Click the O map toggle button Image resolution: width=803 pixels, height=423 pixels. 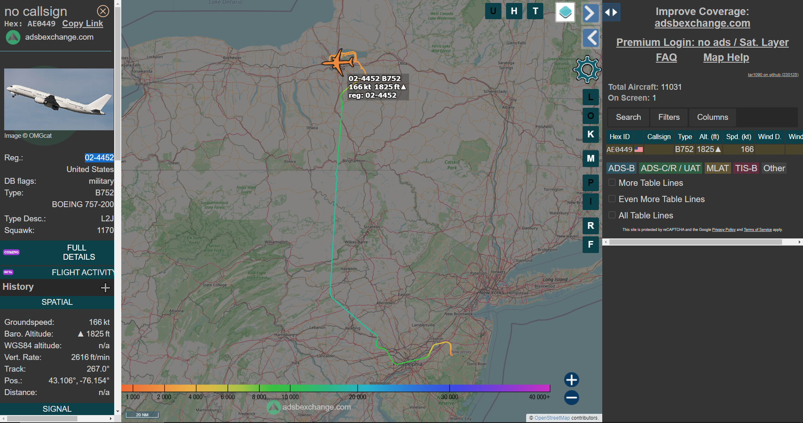(x=591, y=116)
